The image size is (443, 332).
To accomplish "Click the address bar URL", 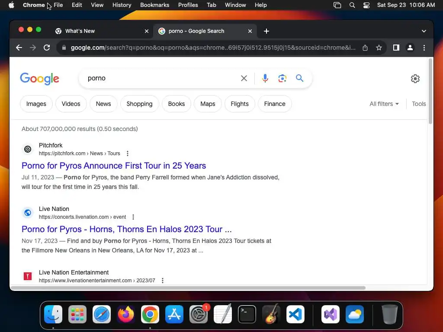I will [x=213, y=48].
